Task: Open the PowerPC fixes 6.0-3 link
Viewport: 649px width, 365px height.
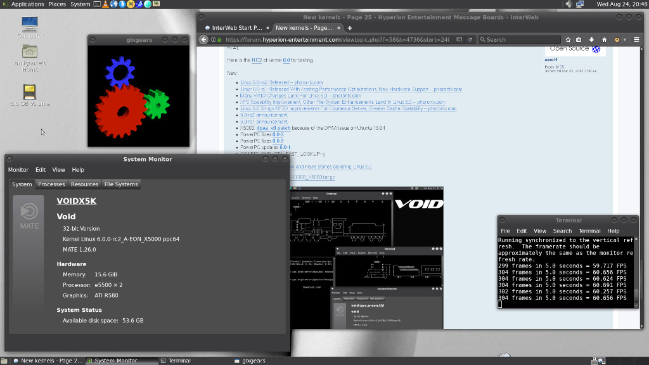Action: tap(278, 134)
